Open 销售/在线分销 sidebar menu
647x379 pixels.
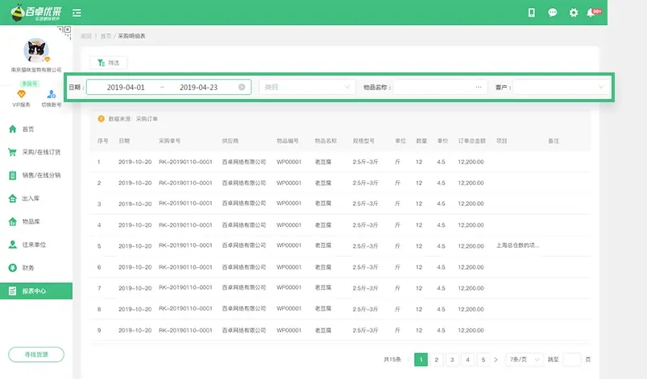point(36,175)
